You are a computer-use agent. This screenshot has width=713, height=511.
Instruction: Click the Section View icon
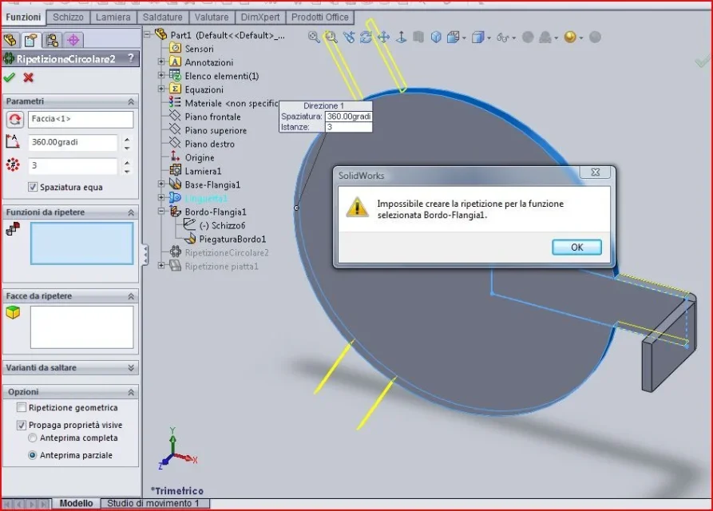418,38
